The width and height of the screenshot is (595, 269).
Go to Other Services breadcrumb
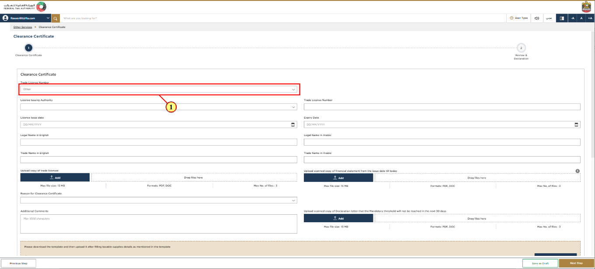tap(23, 27)
